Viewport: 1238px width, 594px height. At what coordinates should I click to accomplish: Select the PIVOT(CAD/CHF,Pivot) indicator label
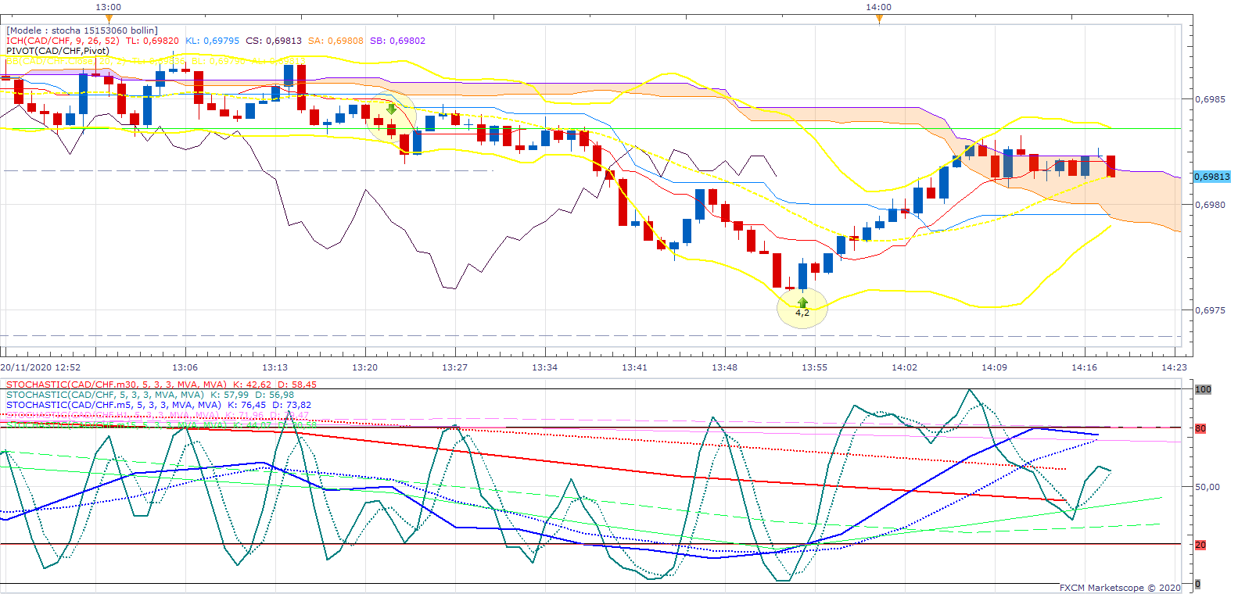coord(58,51)
